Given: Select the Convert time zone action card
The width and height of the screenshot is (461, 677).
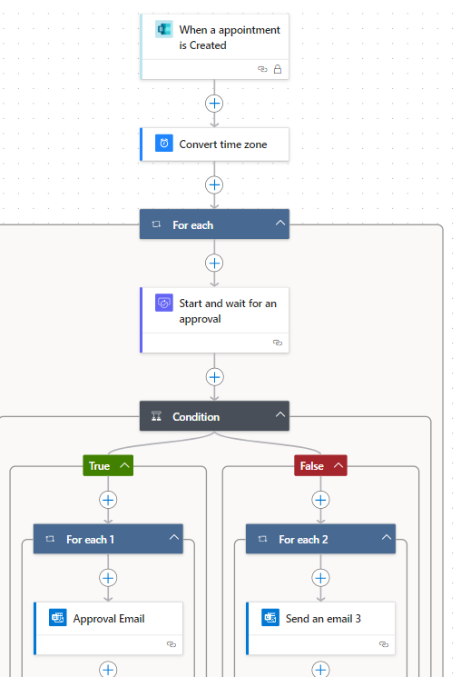Looking at the screenshot, I should pyautogui.click(x=214, y=144).
